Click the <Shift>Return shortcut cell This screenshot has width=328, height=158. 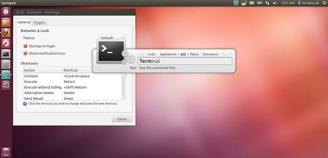(x=75, y=87)
